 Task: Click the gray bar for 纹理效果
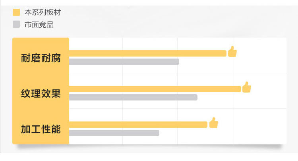click(133, 97)
